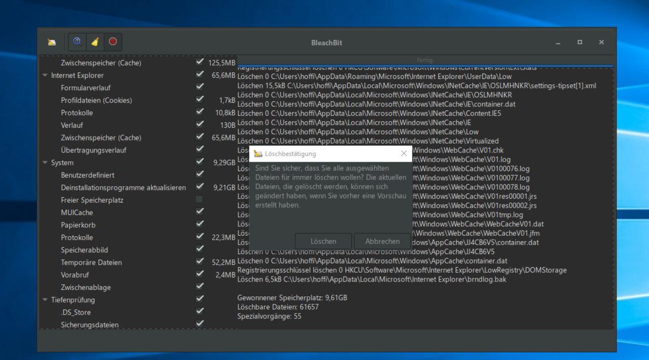Image resolution: width=649 pixels, height=360 pixels.
Task: Click the 9,29GB size value
Action: point(224,162)
